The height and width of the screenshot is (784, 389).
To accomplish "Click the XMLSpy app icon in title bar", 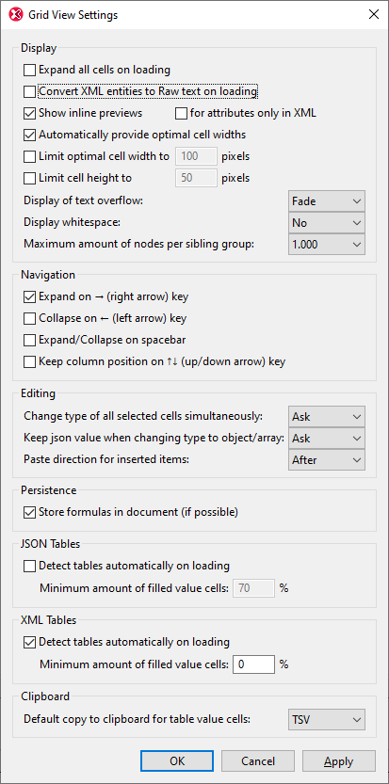I will [16, 15].
